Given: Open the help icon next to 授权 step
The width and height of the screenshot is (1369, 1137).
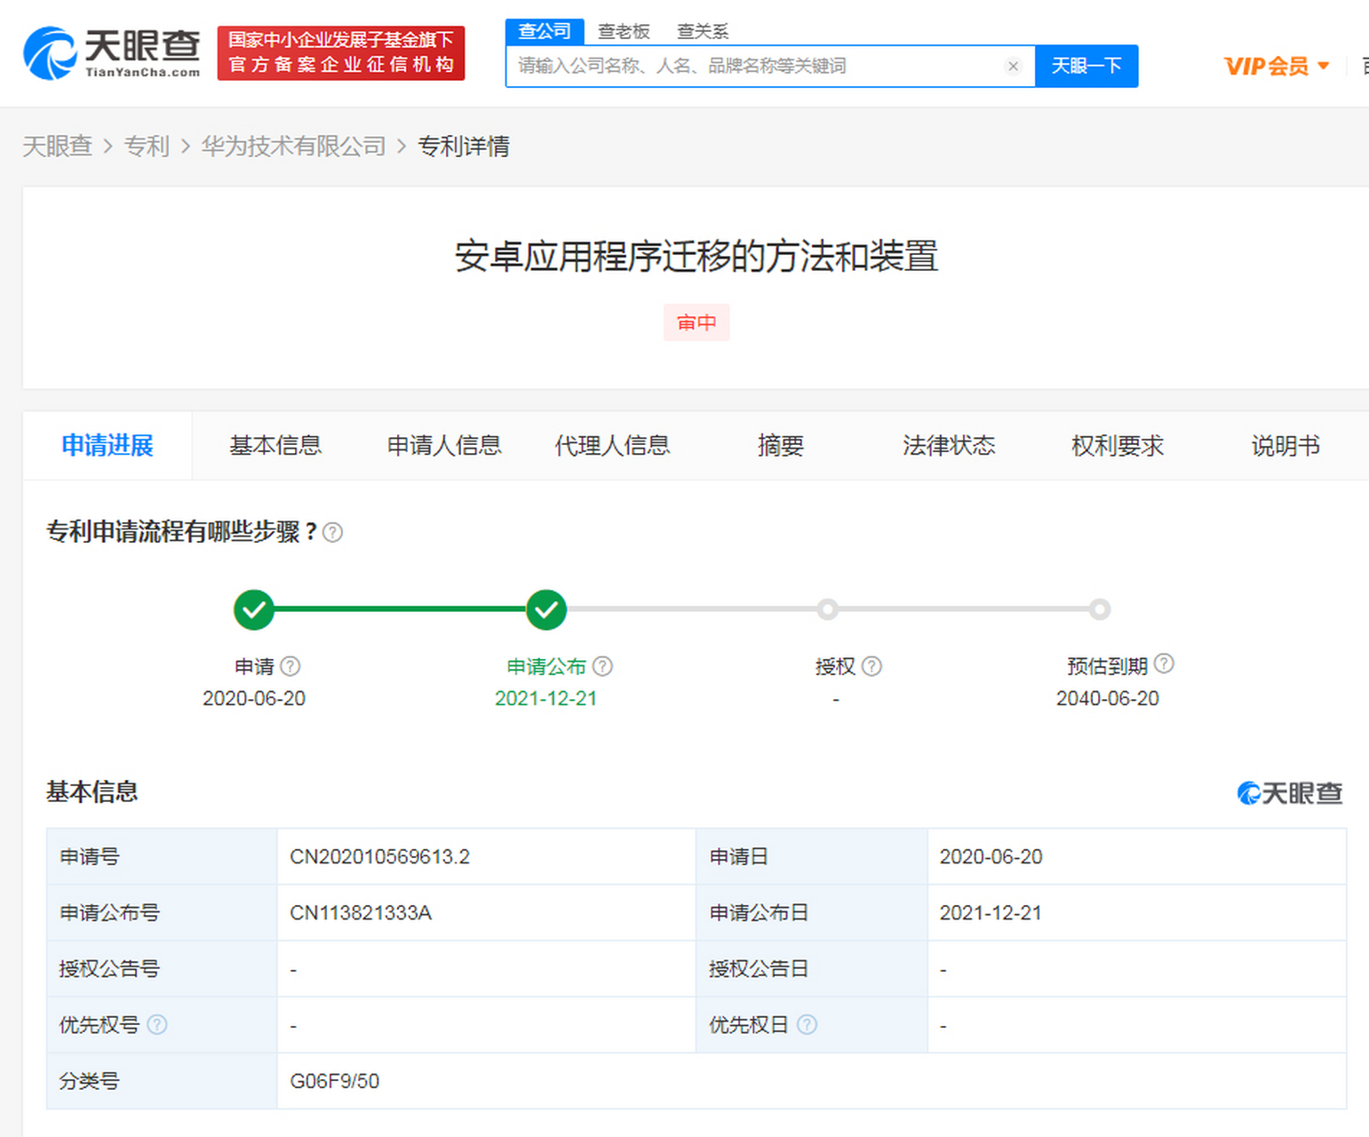Looking at the screenshot, I should [872, 666].
